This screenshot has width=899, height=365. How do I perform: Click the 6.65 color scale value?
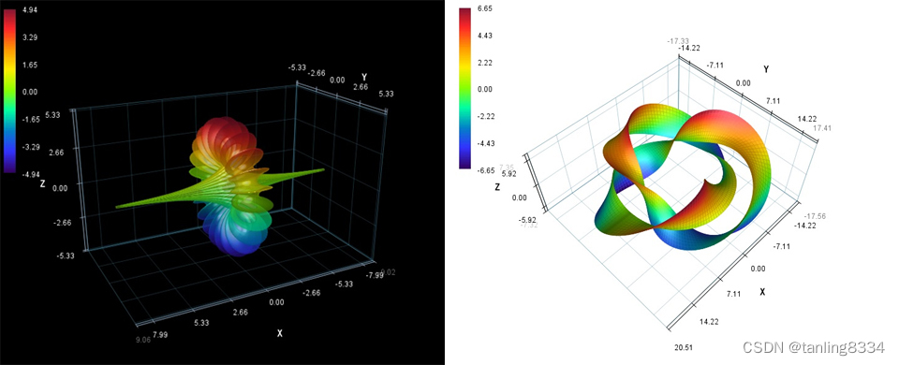tap(484, 8)
